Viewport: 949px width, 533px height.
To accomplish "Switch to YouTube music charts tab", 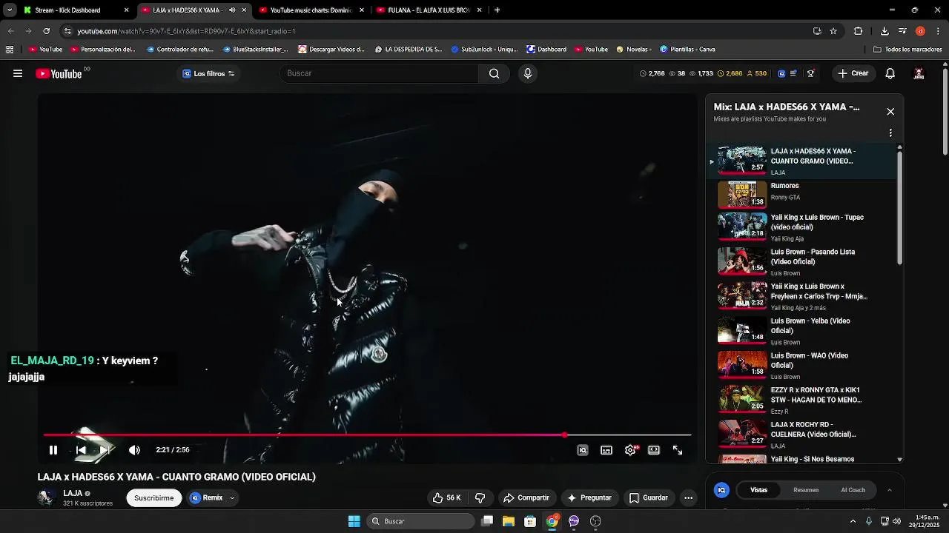I will click(311, 10).
